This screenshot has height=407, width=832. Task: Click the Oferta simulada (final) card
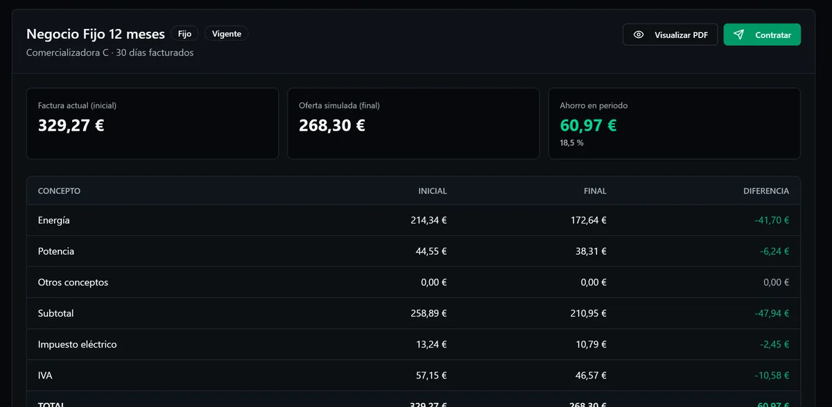coord(413,123)
